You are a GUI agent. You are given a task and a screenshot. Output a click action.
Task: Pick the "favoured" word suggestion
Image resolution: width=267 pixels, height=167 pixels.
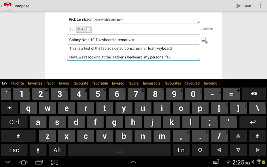[x=192, y=83]
